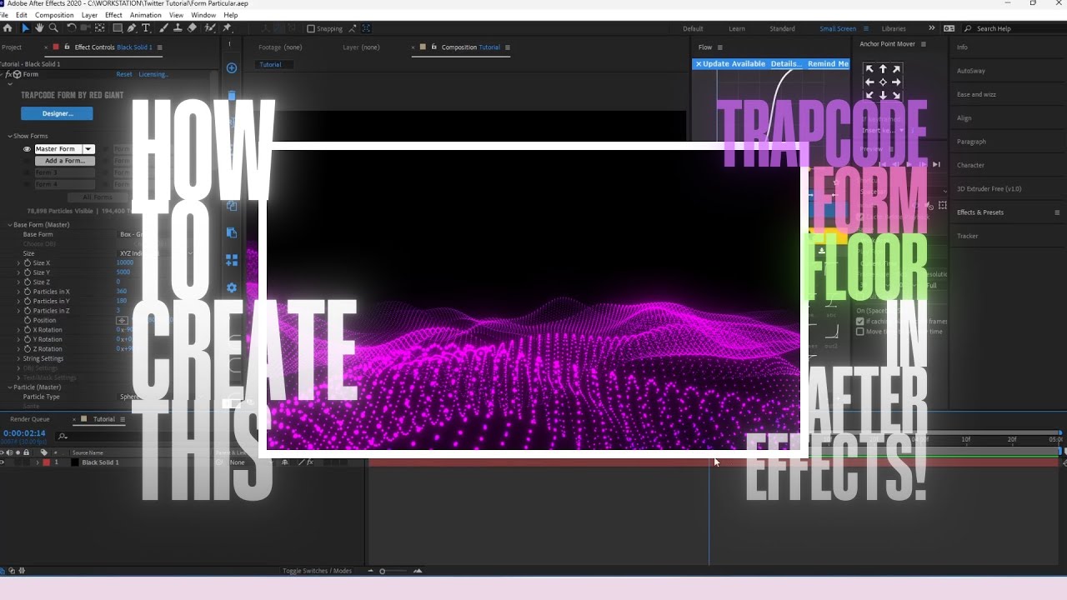Select the Rotation tool
Viewport: 1067px width, 600px height.
coord(72,28)
